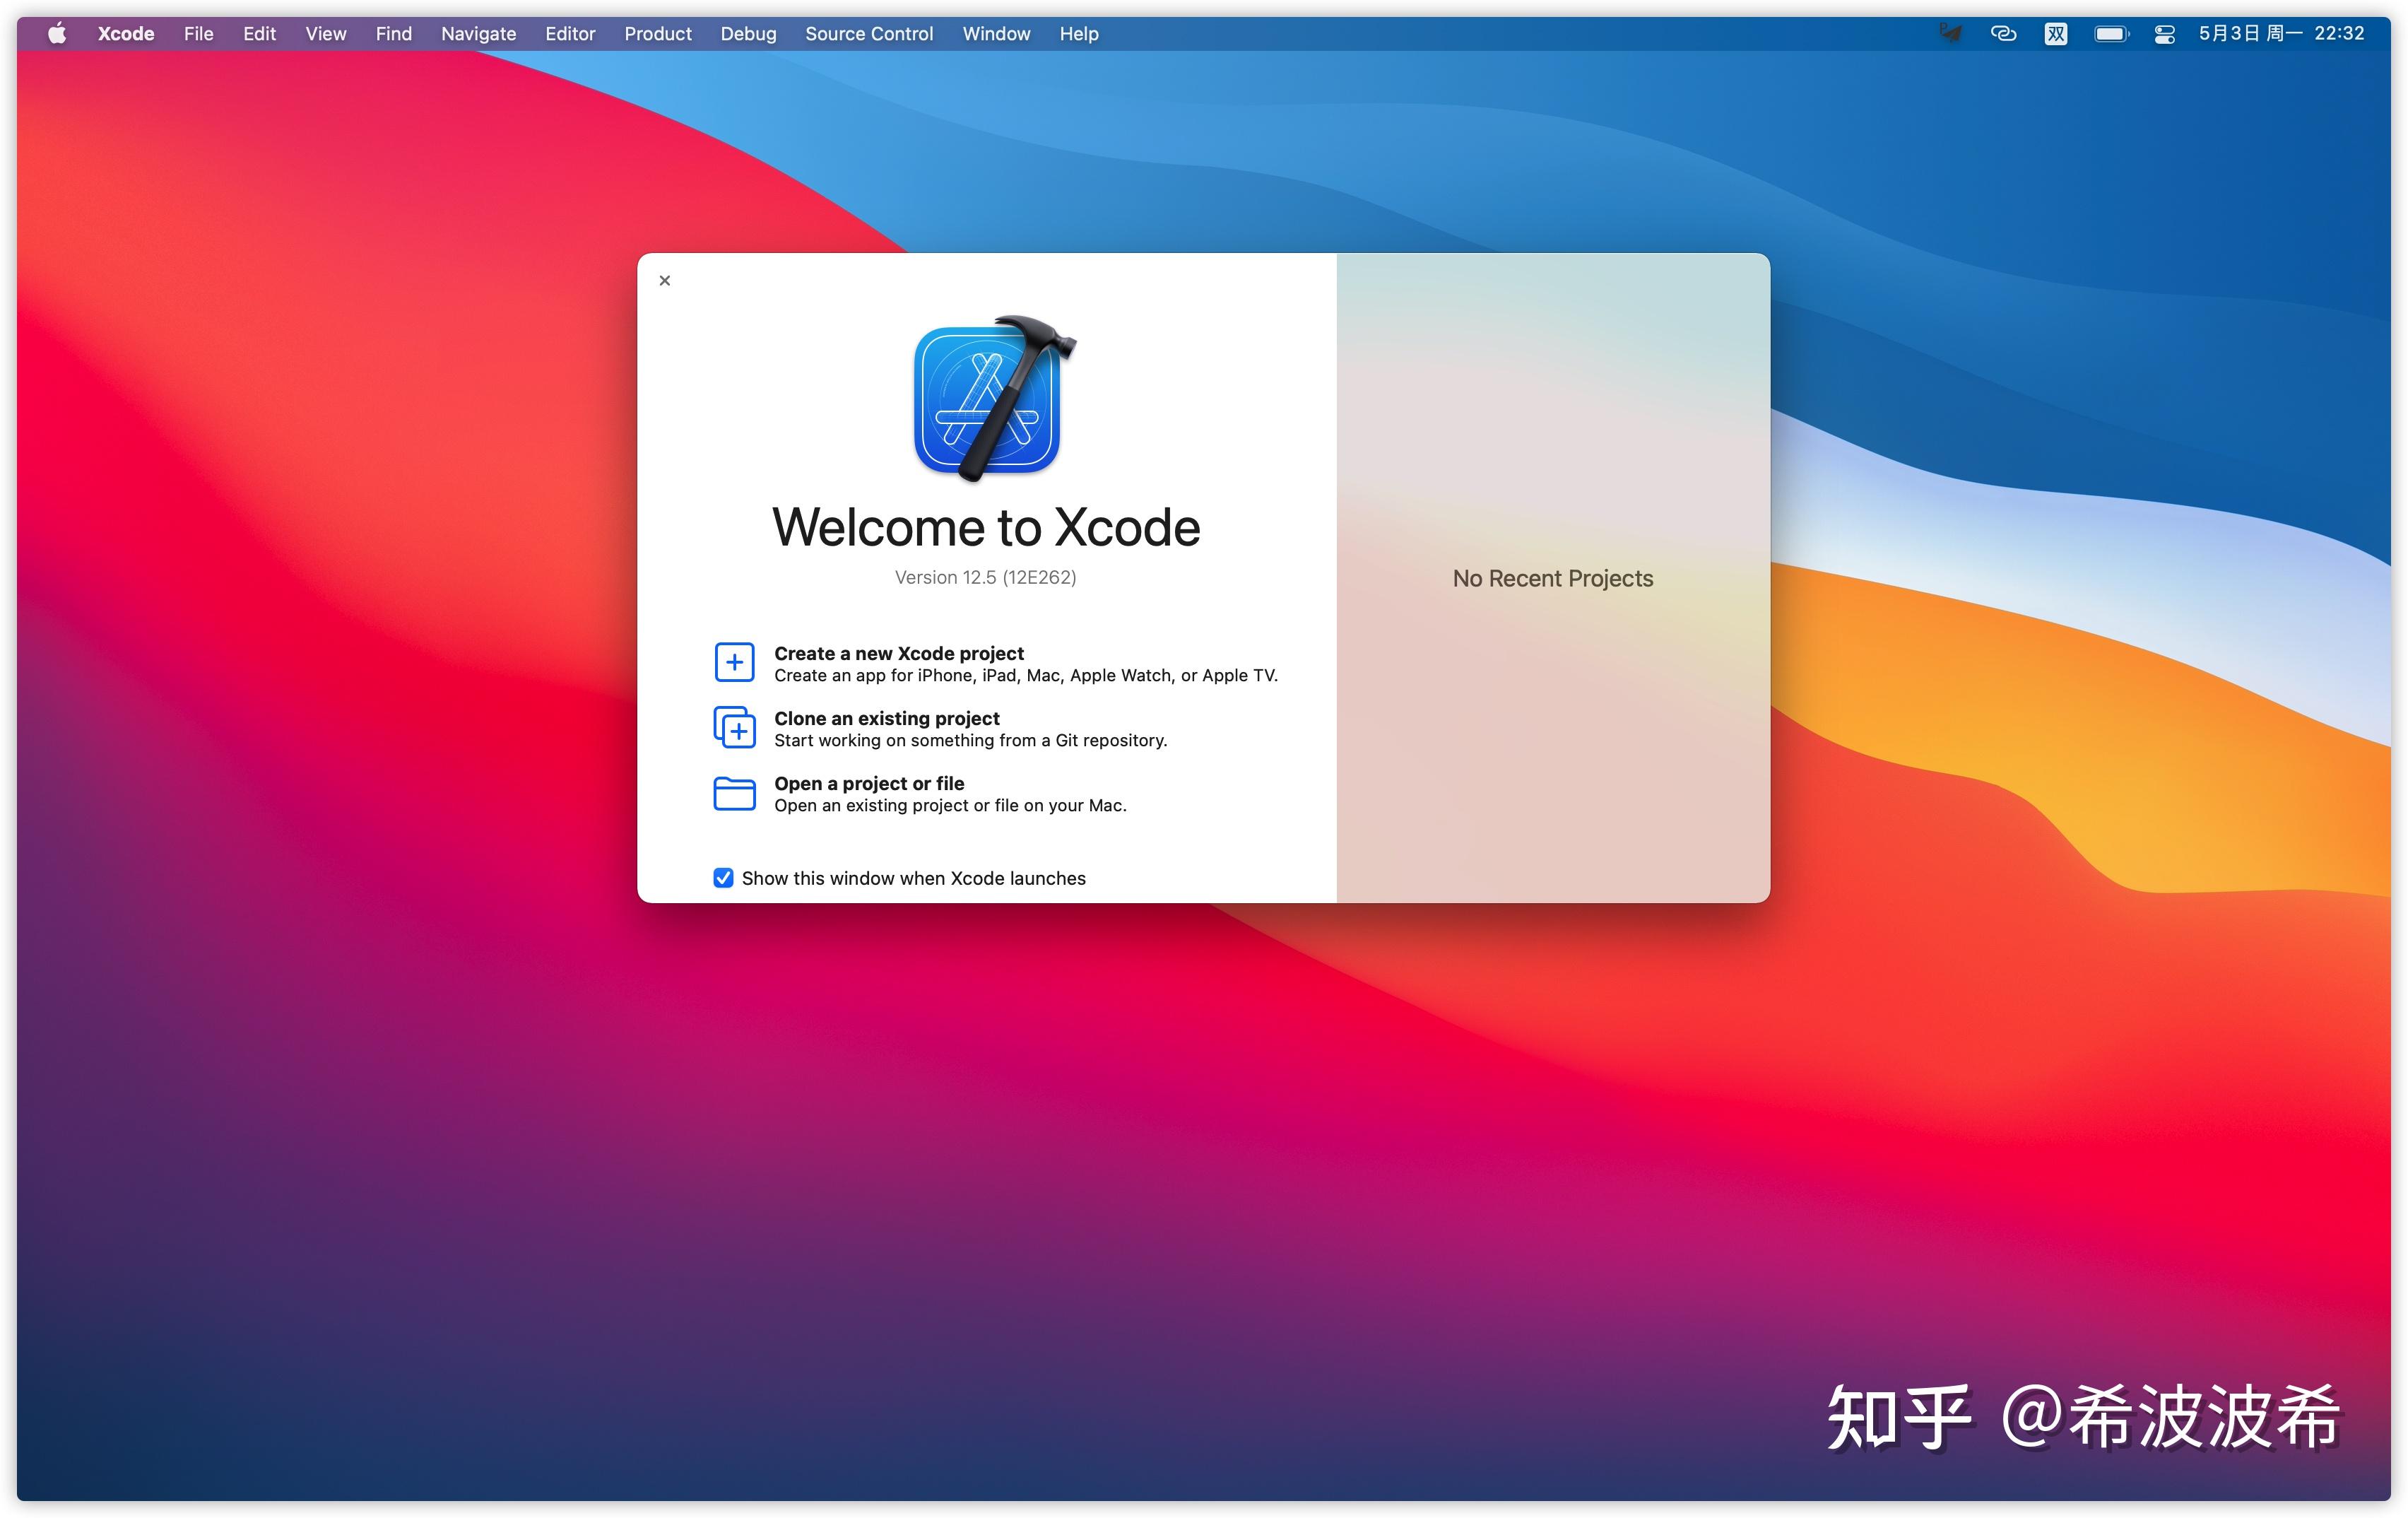The height and width of the screenshot is (1518, 2408).
Task: Open a project or file on your Mac
Action: 869,784
